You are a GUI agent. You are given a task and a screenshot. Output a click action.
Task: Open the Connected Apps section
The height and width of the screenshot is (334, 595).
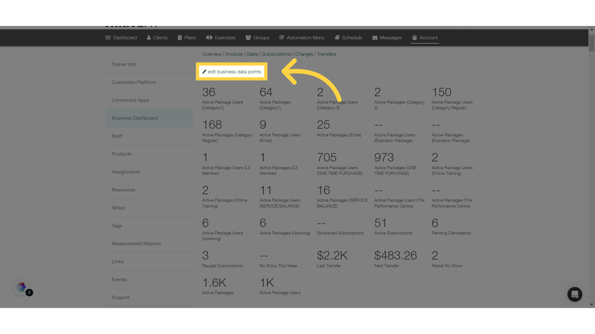[x=130, y=100]
